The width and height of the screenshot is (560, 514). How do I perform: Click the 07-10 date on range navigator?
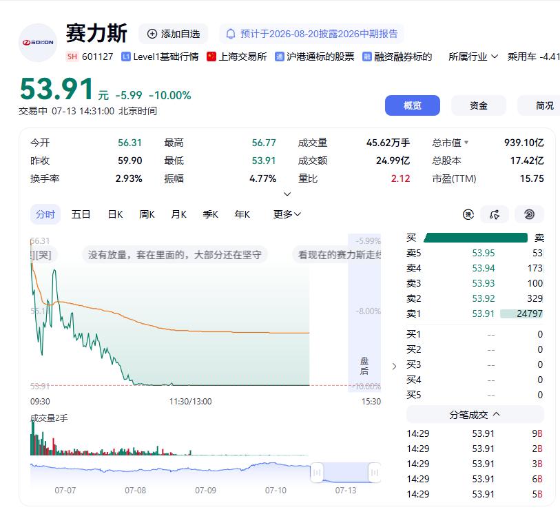pyautogui.click(x=276, y=490)
